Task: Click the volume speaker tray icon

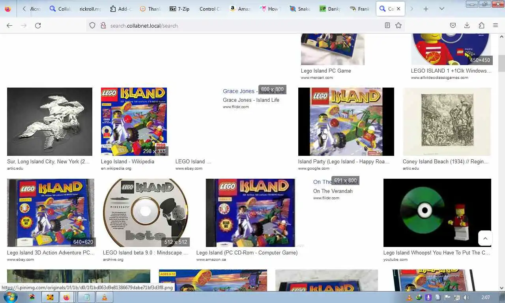Action: click(x=466, y=297)
